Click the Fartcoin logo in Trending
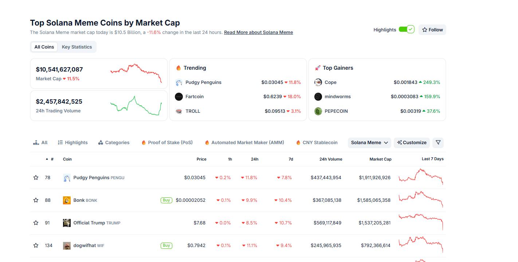 (x=178, y=97)
